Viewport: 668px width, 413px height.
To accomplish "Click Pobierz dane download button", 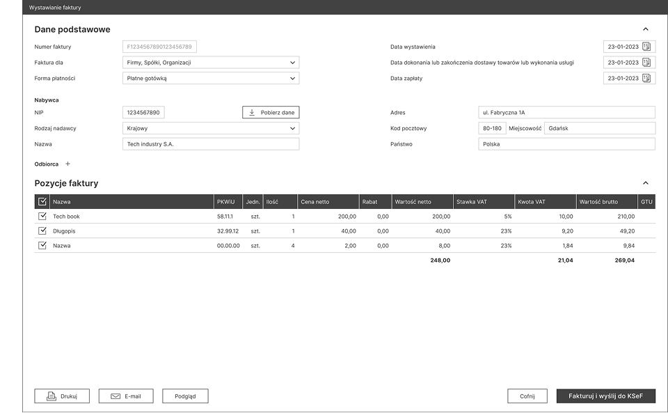I will pyautogui.click(x=271, y=112).
